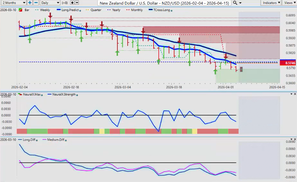Click the blue plus zoom-in button
Image resolution: width=297 pixels, height=182 pixels.
point(30,3)
